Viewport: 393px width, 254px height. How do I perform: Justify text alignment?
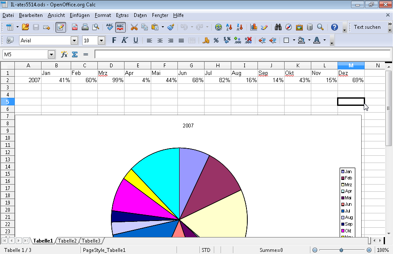click(181, 40)
